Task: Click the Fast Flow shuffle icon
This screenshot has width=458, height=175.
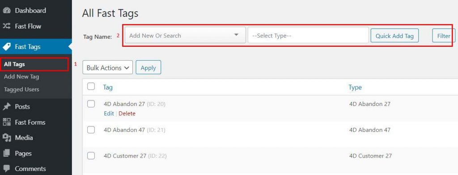Action: point(6,26)
